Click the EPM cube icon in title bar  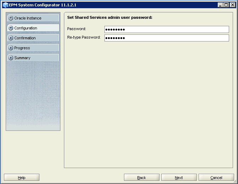tap(5, 5)
